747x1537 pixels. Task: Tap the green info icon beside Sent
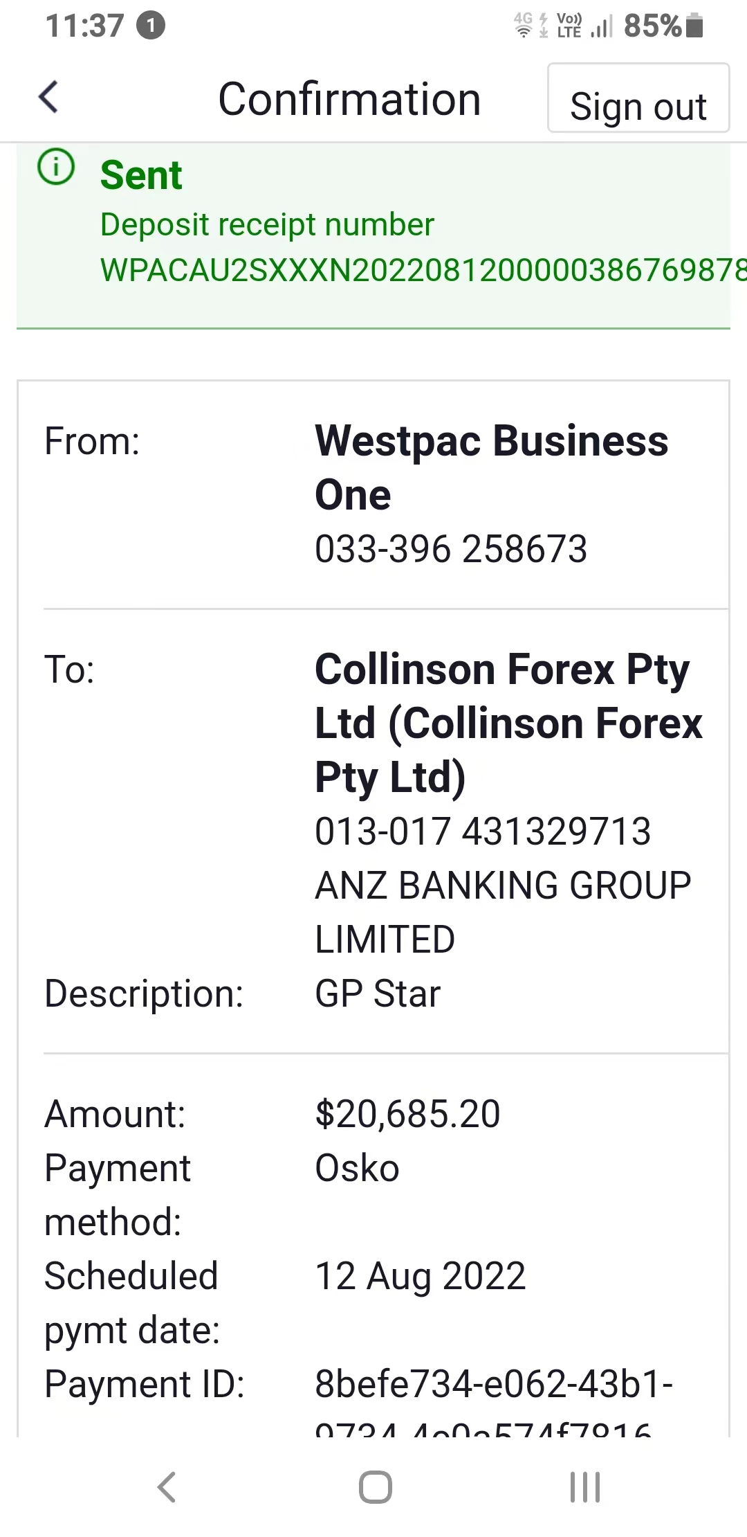click(x=56, y=167)
